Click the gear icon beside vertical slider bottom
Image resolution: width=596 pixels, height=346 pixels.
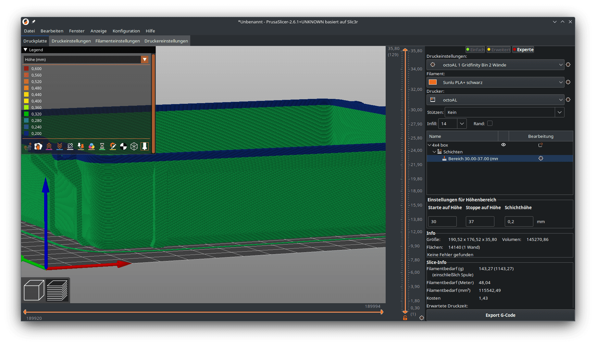tap(422, 318)
